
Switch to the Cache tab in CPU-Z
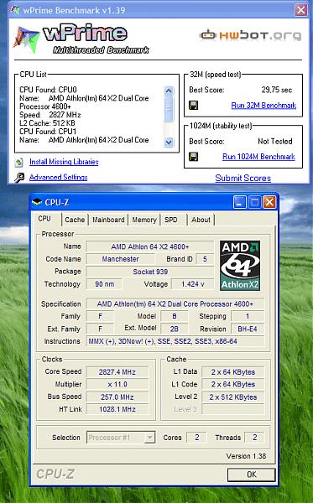(75, 220)
